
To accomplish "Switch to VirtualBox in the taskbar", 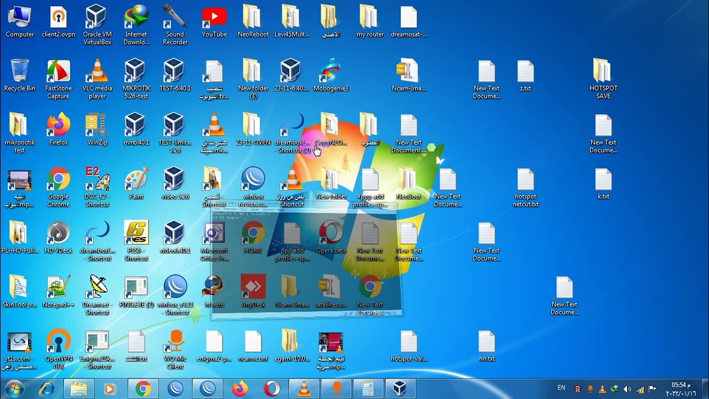I will pyautogui.click(x=400, y=389).
